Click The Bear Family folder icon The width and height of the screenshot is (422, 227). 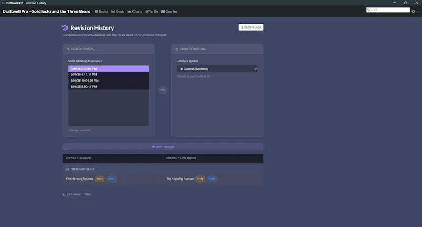[67, 169]
